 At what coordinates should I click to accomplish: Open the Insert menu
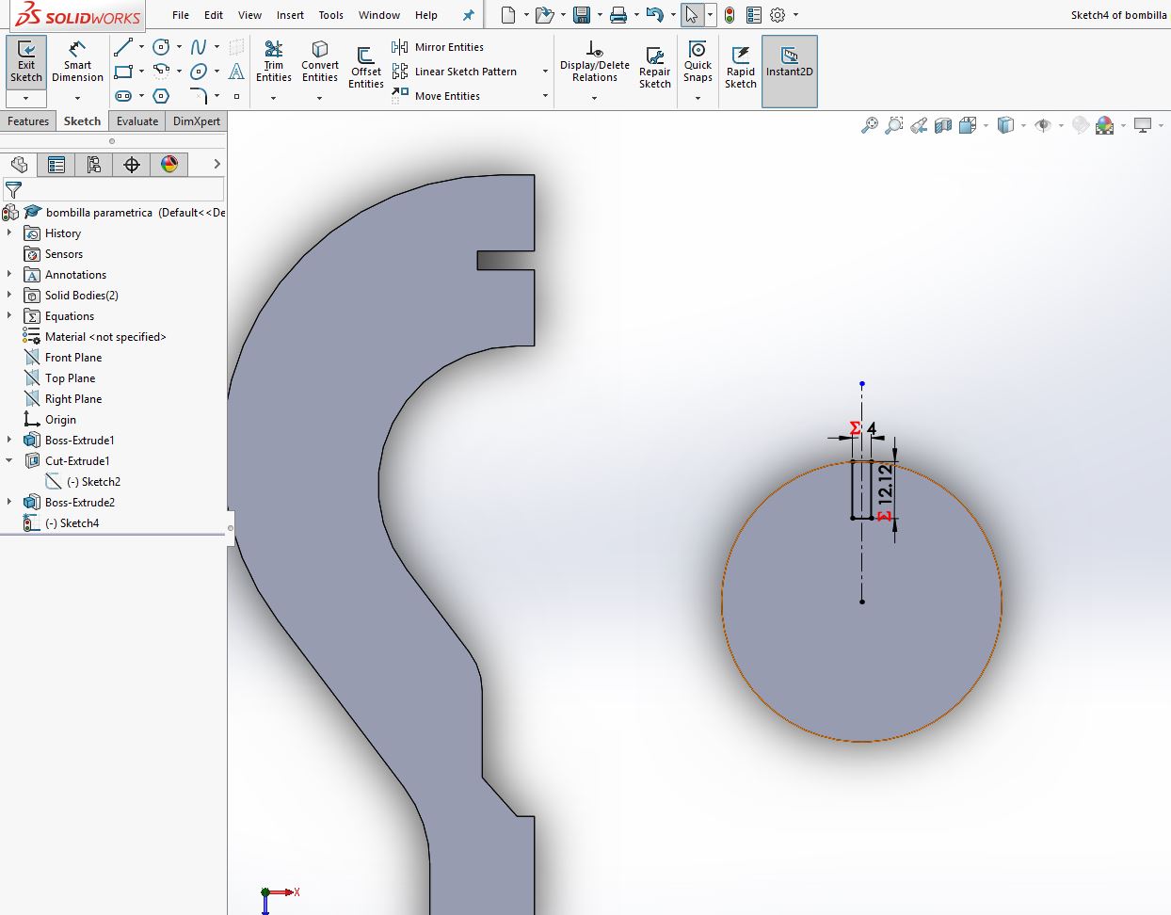coord(290,15)
